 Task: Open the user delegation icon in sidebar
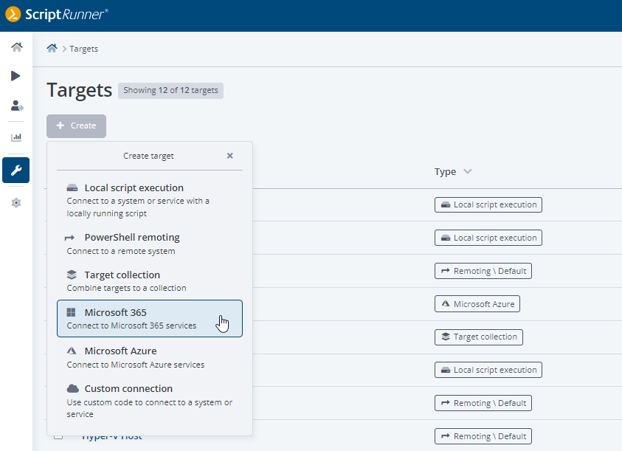point(16,106)
